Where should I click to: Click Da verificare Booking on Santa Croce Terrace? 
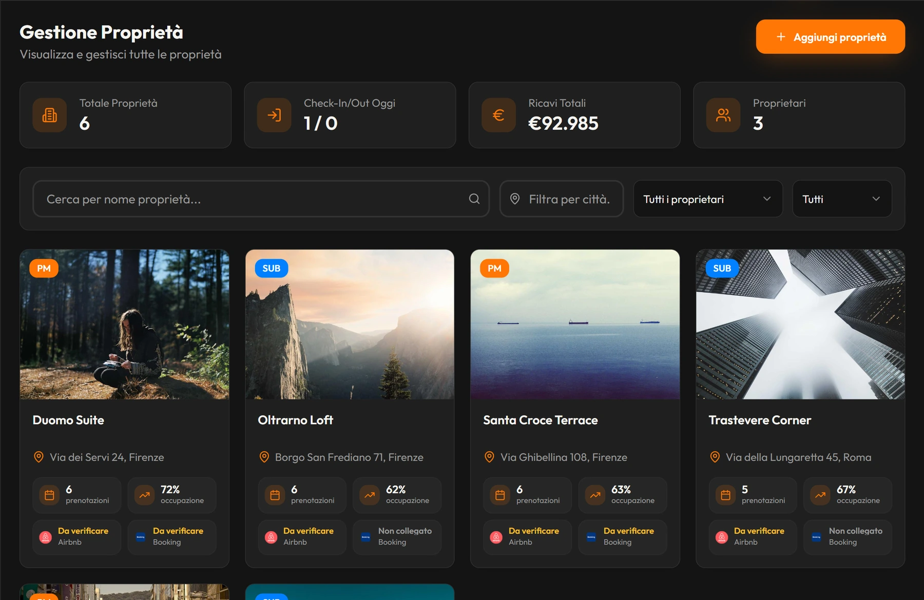622,537
